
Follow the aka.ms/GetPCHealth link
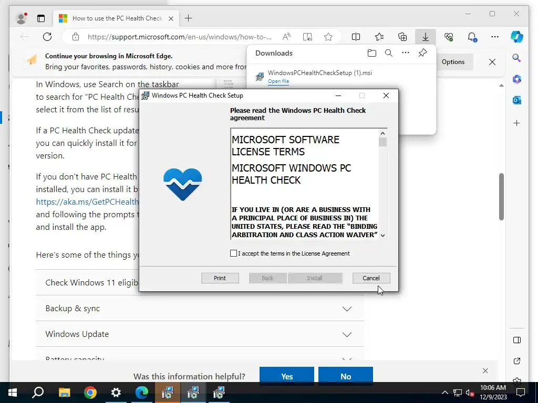coord(87,202)
